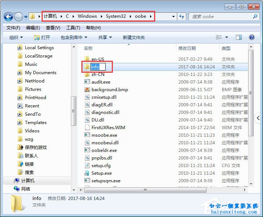Select the diagnostic.dll file icon

pos(87,112)
